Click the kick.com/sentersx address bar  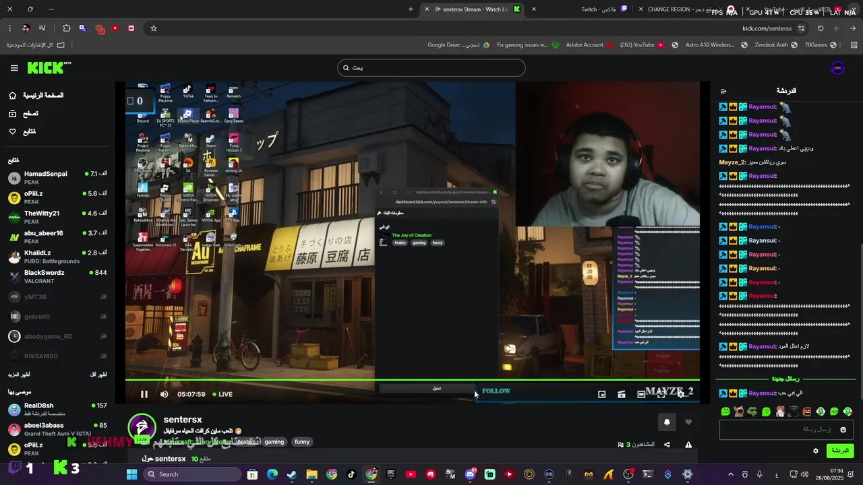pyautogui.click(x=767, y=28)
